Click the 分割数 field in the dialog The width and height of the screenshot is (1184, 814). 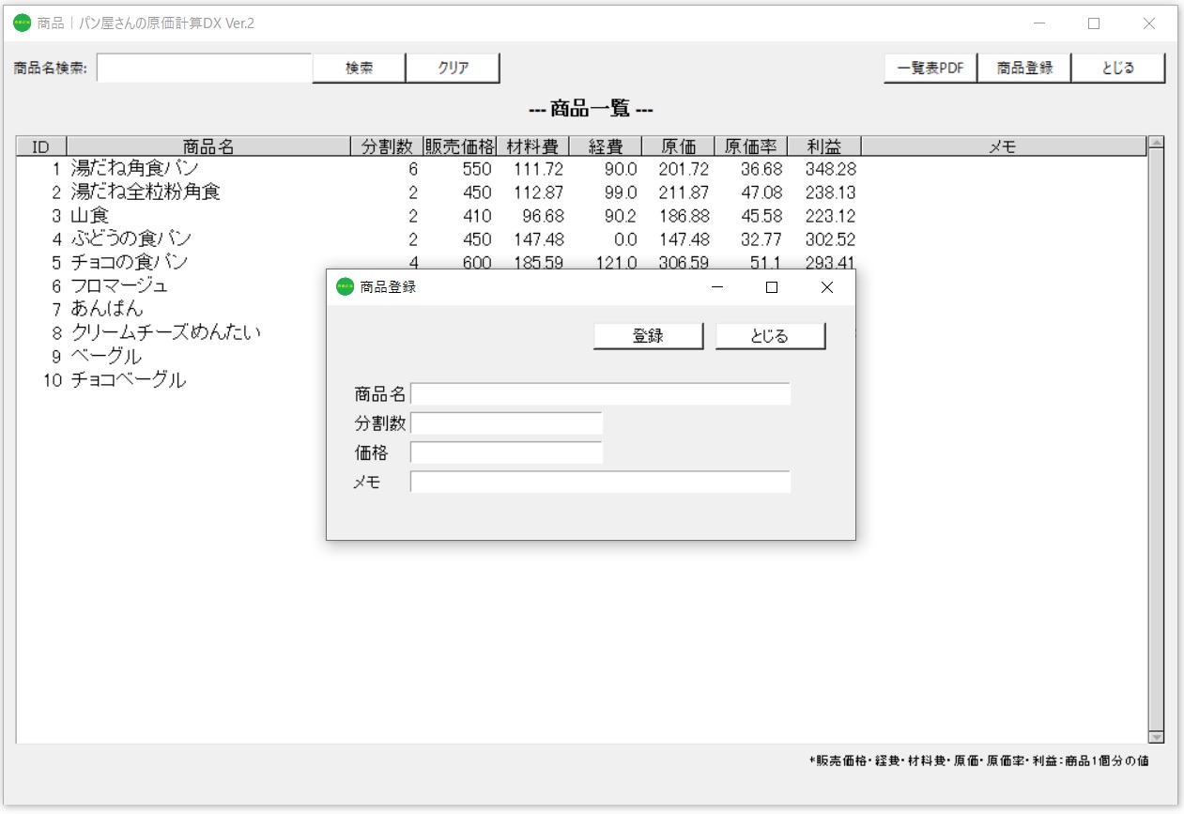pos(507,422)
